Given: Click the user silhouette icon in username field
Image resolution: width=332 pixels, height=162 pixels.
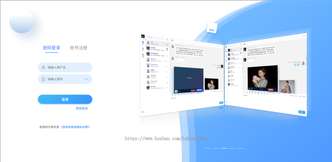Looking at the screenshot, I should (x=43, y=67).
